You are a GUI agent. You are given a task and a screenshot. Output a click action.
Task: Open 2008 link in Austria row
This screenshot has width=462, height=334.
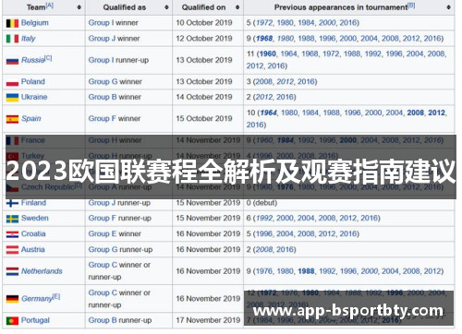[x=264, y=249]
